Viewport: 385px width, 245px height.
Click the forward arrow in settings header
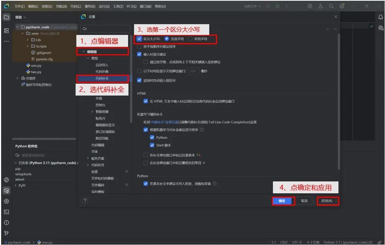(x=335, y=29)
